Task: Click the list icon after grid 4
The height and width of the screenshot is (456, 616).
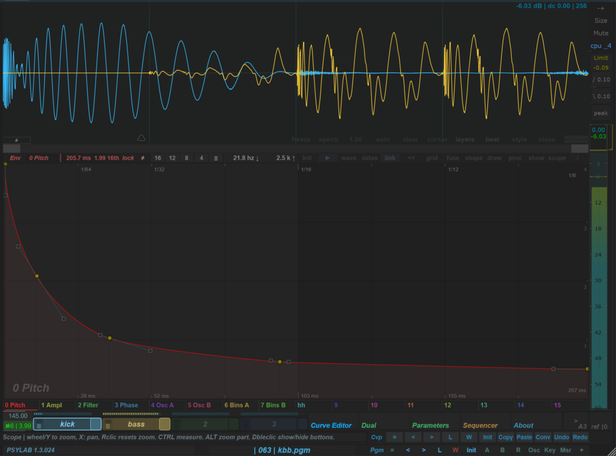Action: (216, 158)
